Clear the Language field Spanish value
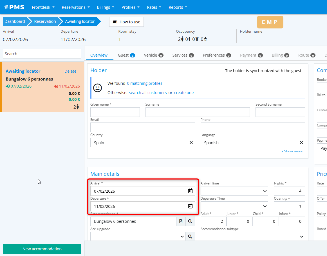 301,143
